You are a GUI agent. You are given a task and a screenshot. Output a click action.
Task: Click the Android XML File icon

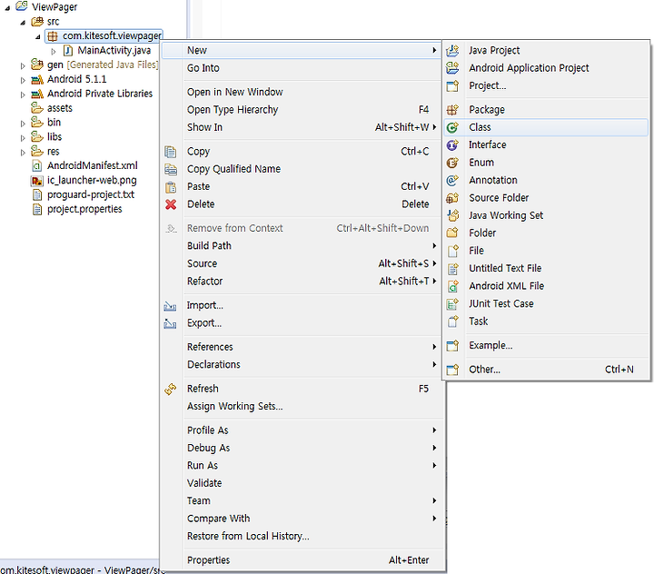[452, 286]
